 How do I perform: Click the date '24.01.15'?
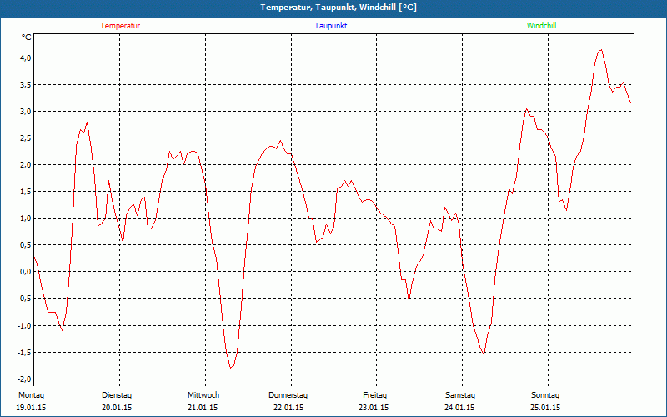coord(459,408)
